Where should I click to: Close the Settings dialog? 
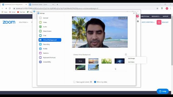point(134,13)
